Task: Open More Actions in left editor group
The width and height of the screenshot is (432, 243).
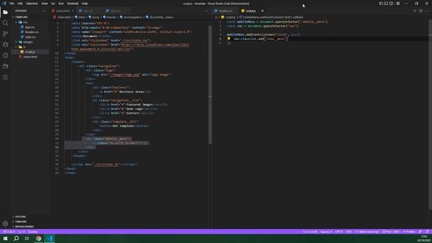Action: coord(207,11)
